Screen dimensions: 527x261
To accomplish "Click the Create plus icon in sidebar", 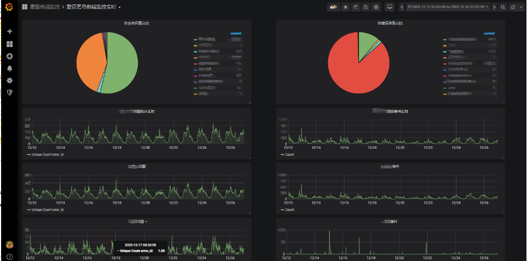I will [x=10, y=31].
